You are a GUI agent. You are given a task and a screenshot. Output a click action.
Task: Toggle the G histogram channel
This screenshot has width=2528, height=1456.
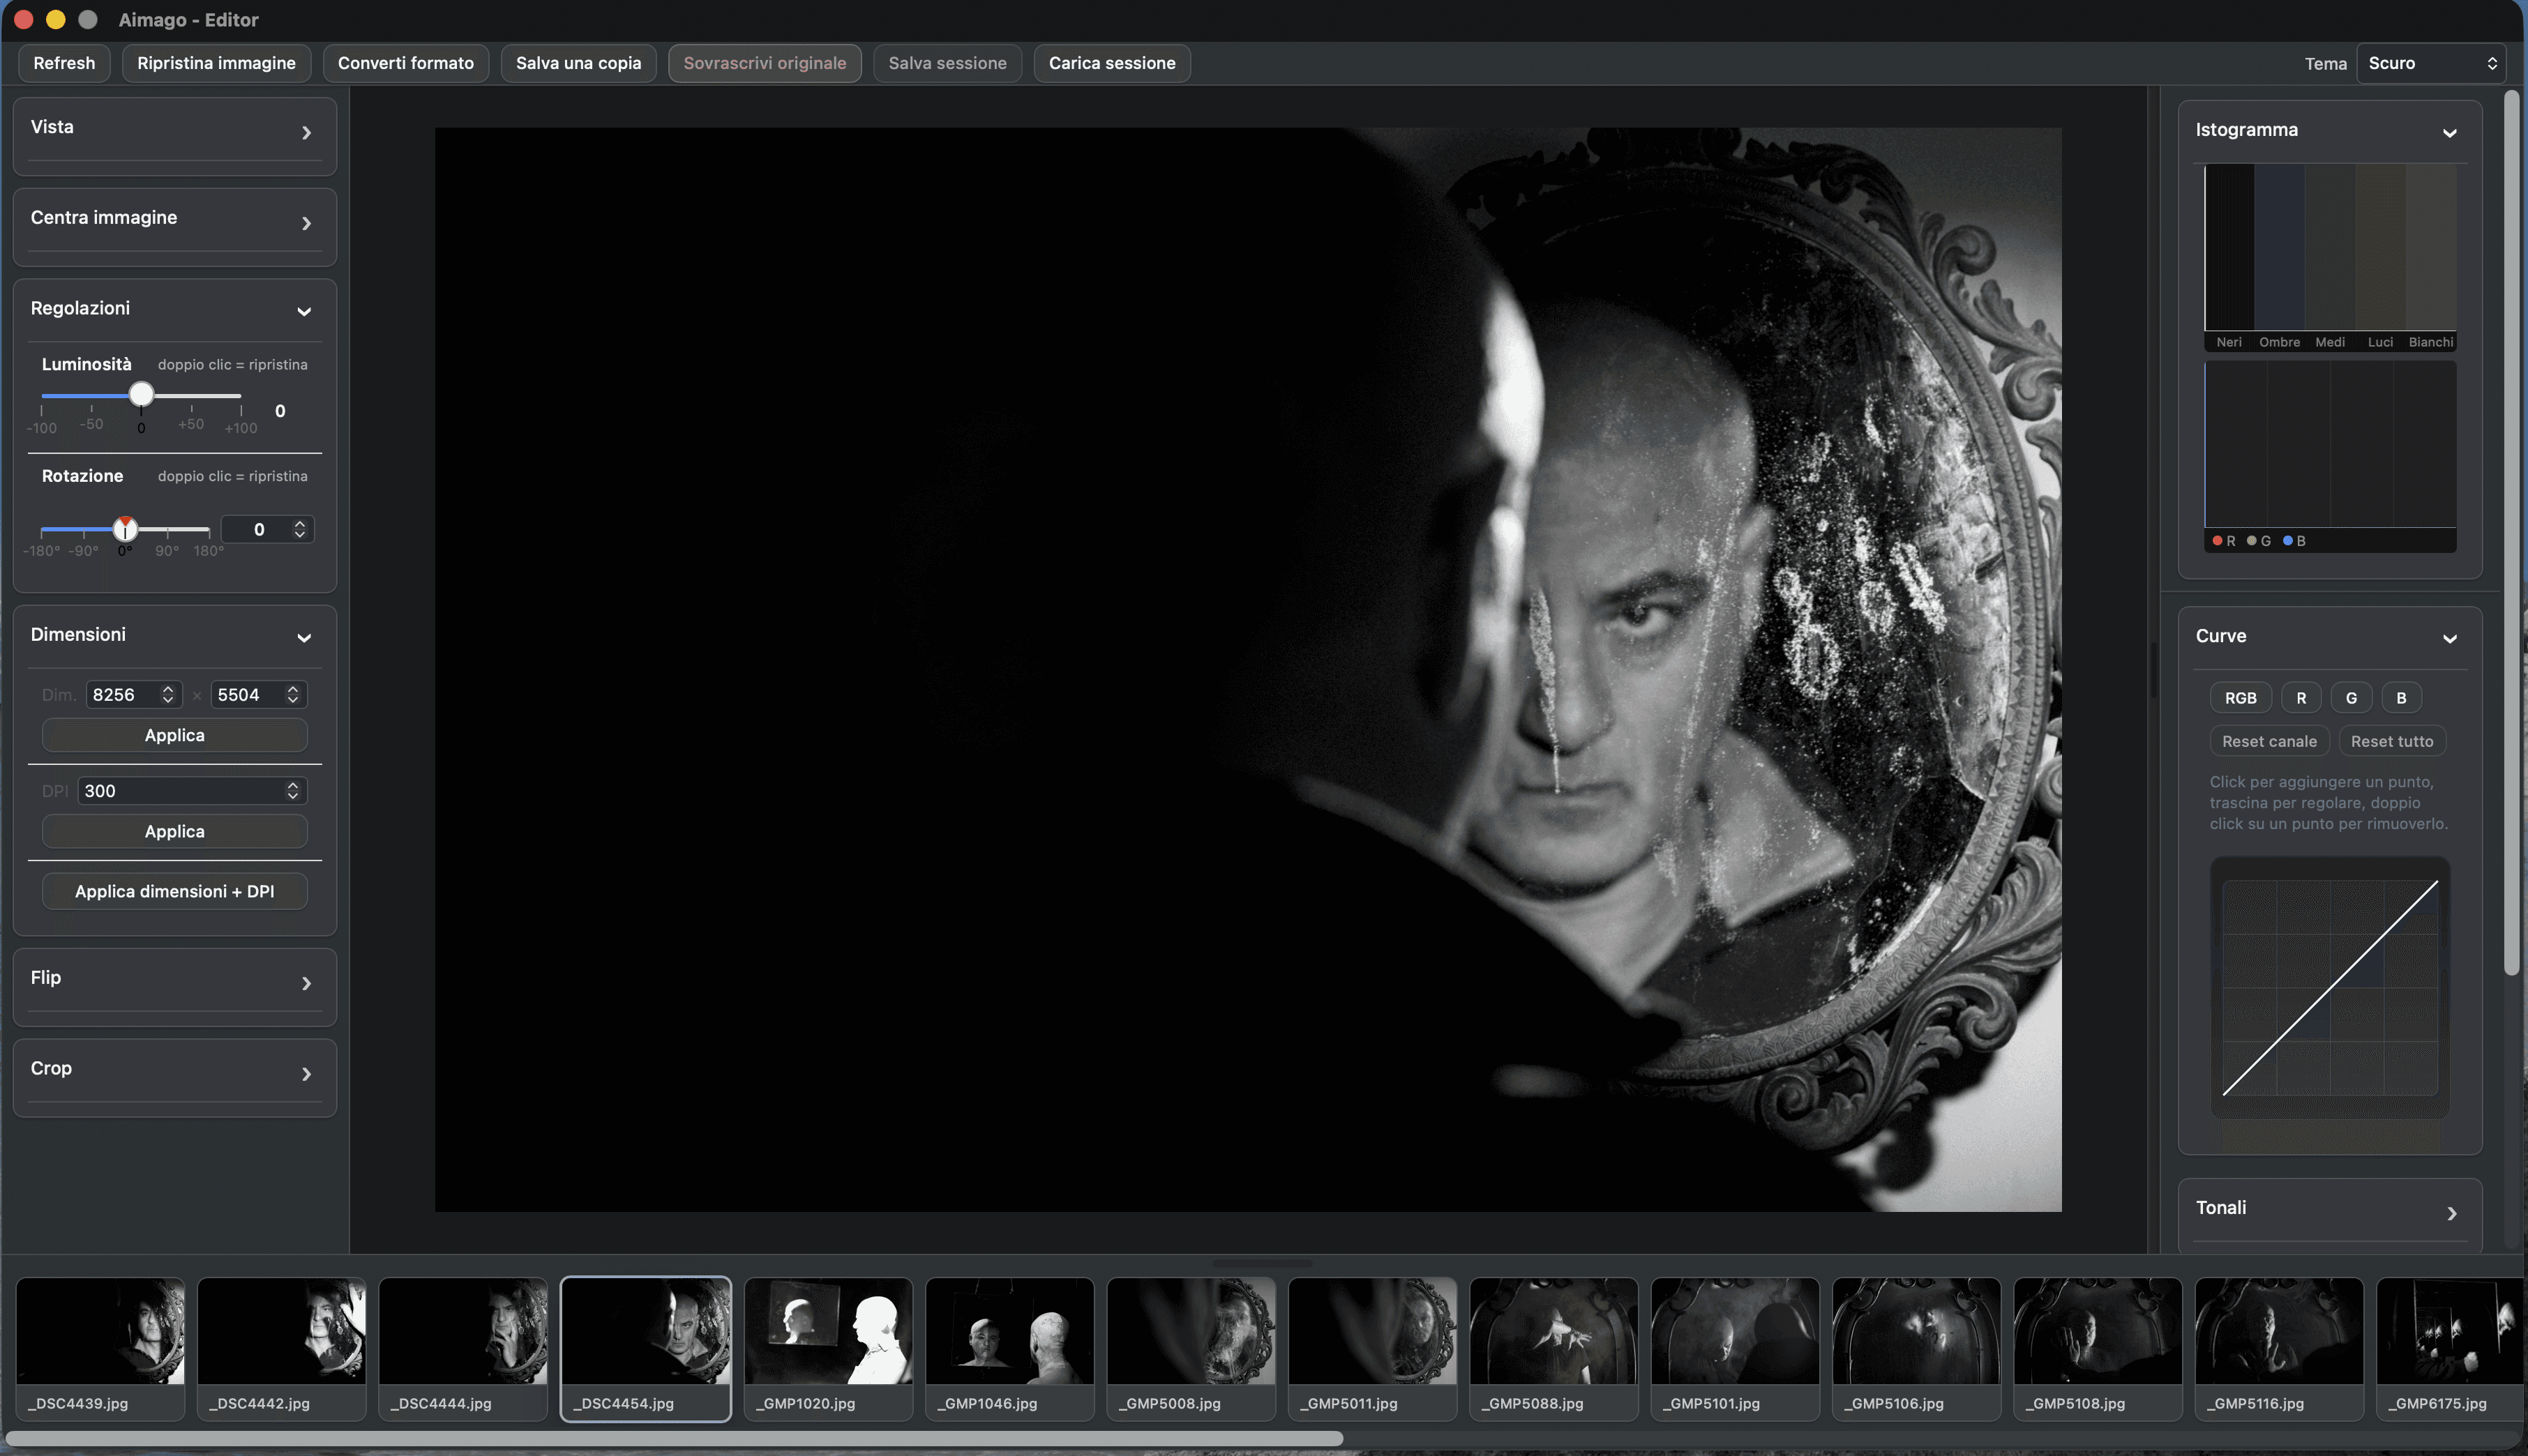pyautogui.click(x=2258, y=541)
